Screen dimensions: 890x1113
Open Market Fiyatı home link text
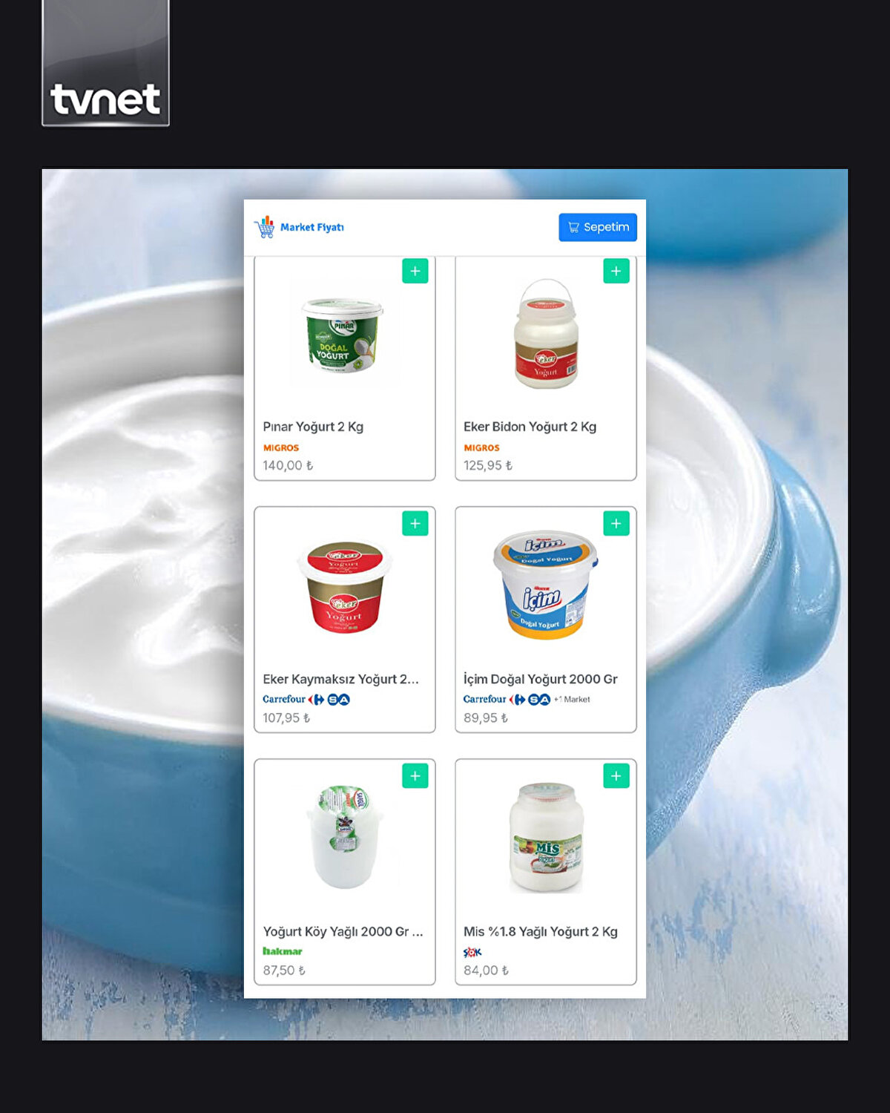pyautogui.click(x=312, y=227)
